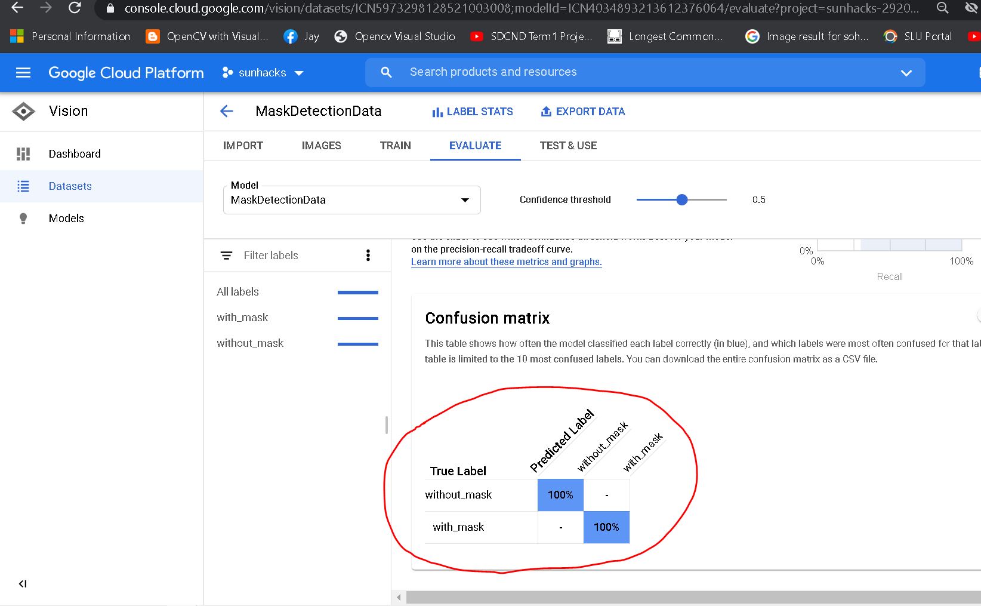The image size is (981, 606).
Task: Click the MaskDetectionData dataset title
Action: pyautogui.click(x=319, y=111)
